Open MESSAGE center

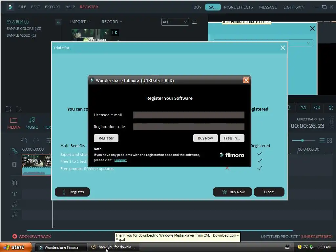pos(268,7)
